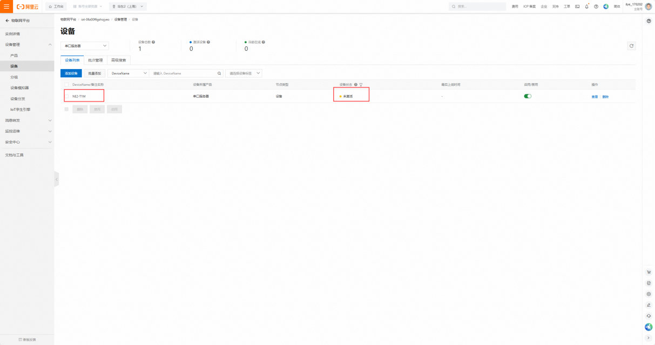Click the top search input box
655x345 pixels.
[478, 6]
